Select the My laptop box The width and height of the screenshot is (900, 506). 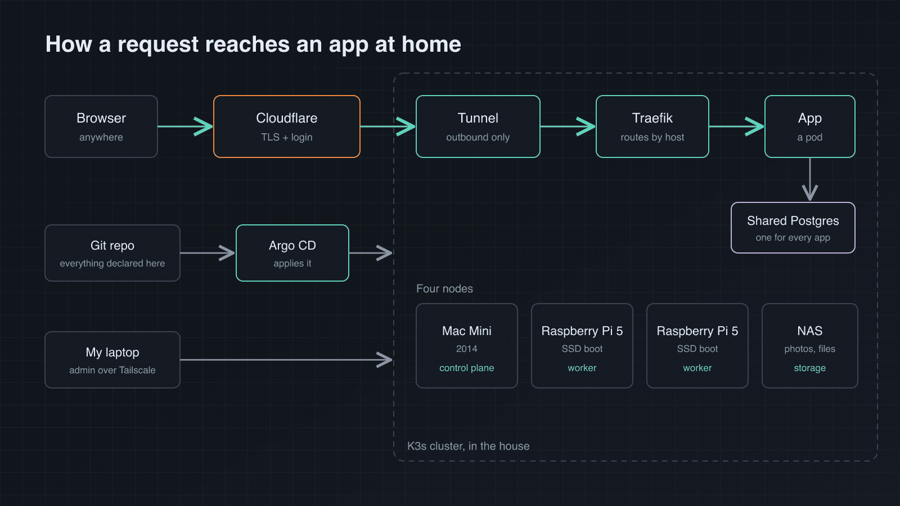pyautogui.click(x=112, y=360)
